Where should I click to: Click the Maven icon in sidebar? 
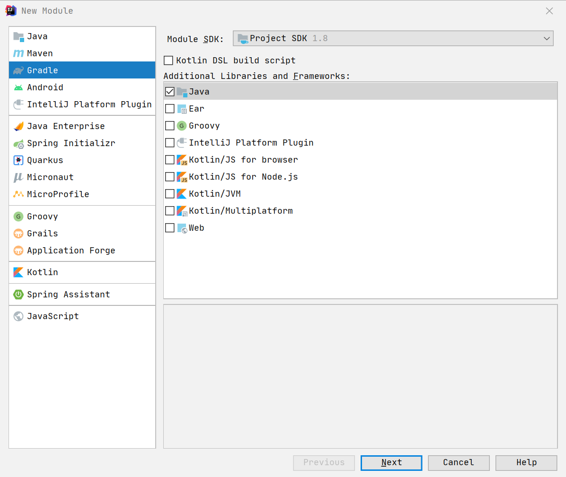18,53
